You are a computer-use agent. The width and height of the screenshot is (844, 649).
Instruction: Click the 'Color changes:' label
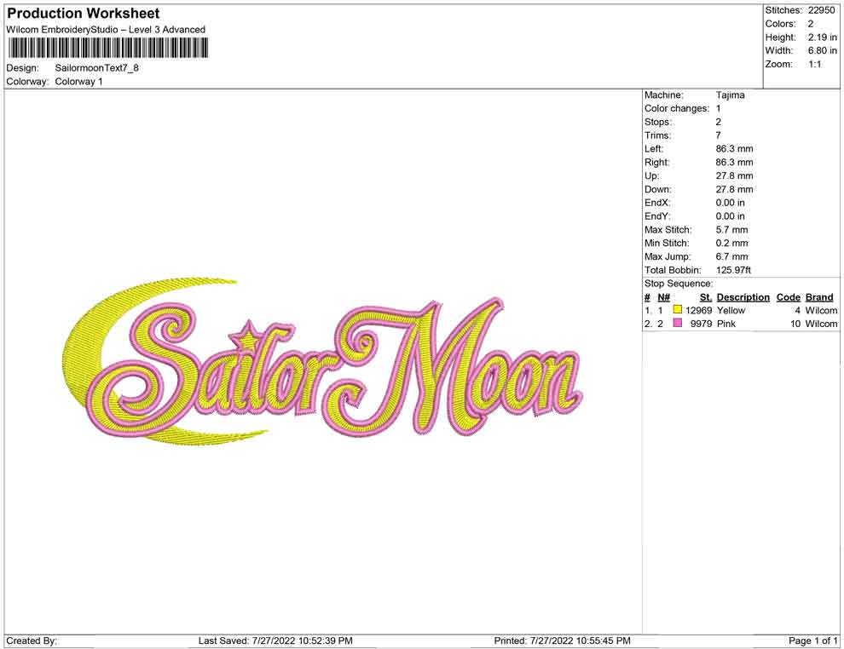click(677, 109)
